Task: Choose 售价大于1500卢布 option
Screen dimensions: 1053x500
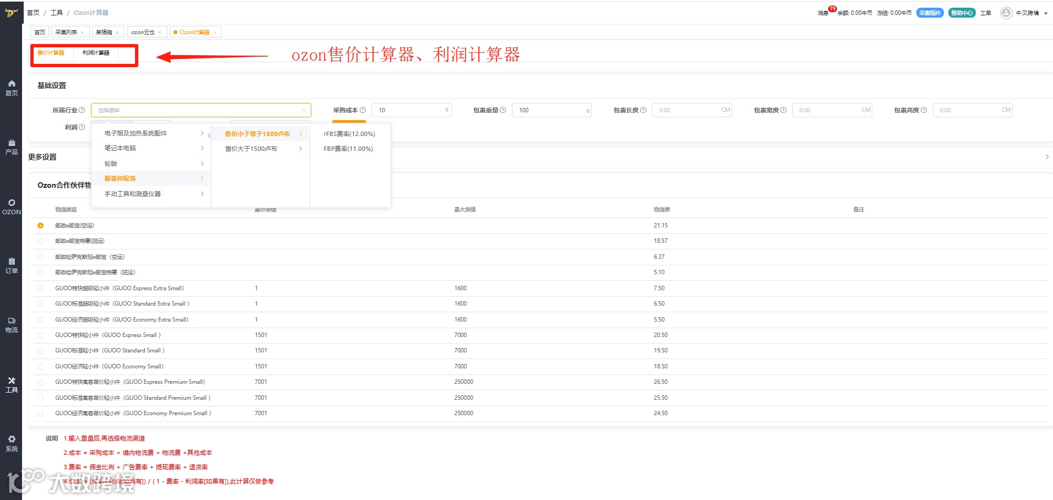Action: 260,149
